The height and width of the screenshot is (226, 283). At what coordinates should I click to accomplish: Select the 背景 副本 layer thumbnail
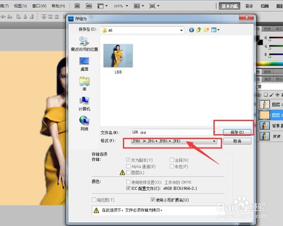click(x=265, y=126)
